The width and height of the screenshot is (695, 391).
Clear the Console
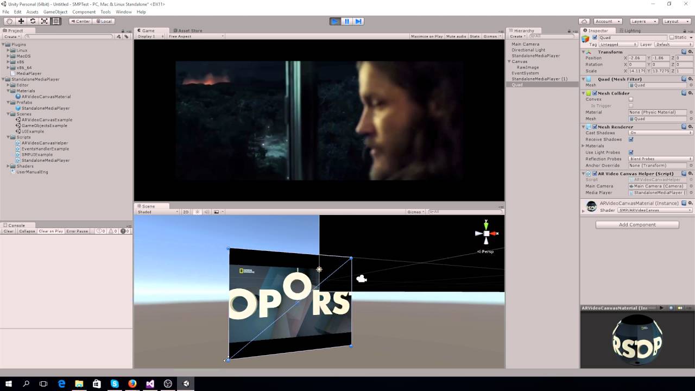(9, 231)
